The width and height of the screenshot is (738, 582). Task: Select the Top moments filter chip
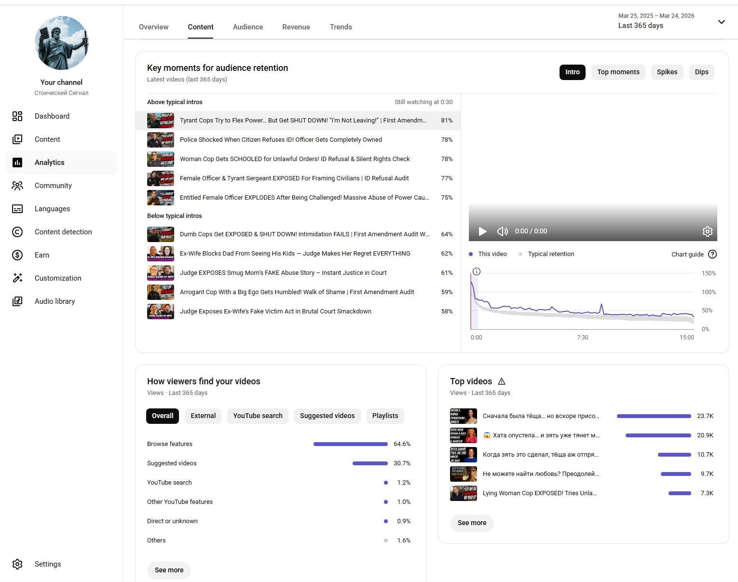(x=618, y=72)
